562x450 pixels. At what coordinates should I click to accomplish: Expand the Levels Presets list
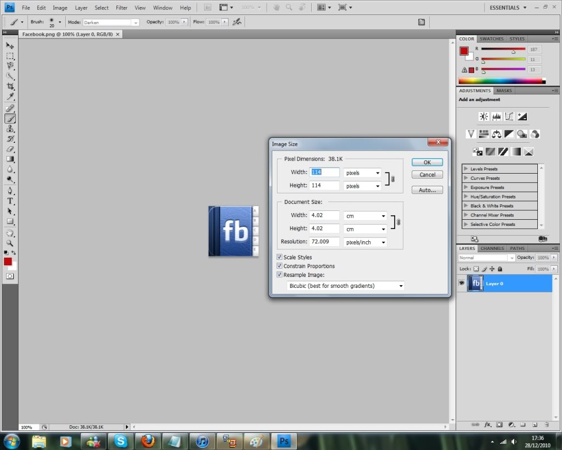466,169
